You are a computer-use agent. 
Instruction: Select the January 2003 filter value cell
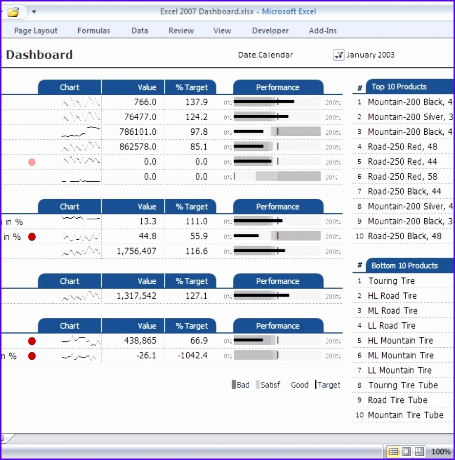(x=370, y=55)
